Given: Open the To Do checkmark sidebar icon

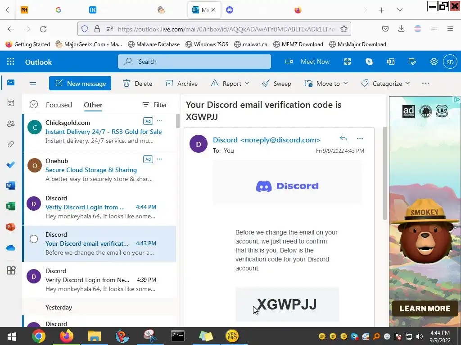Looking at the screenshot, I should [x=11, y=165].
